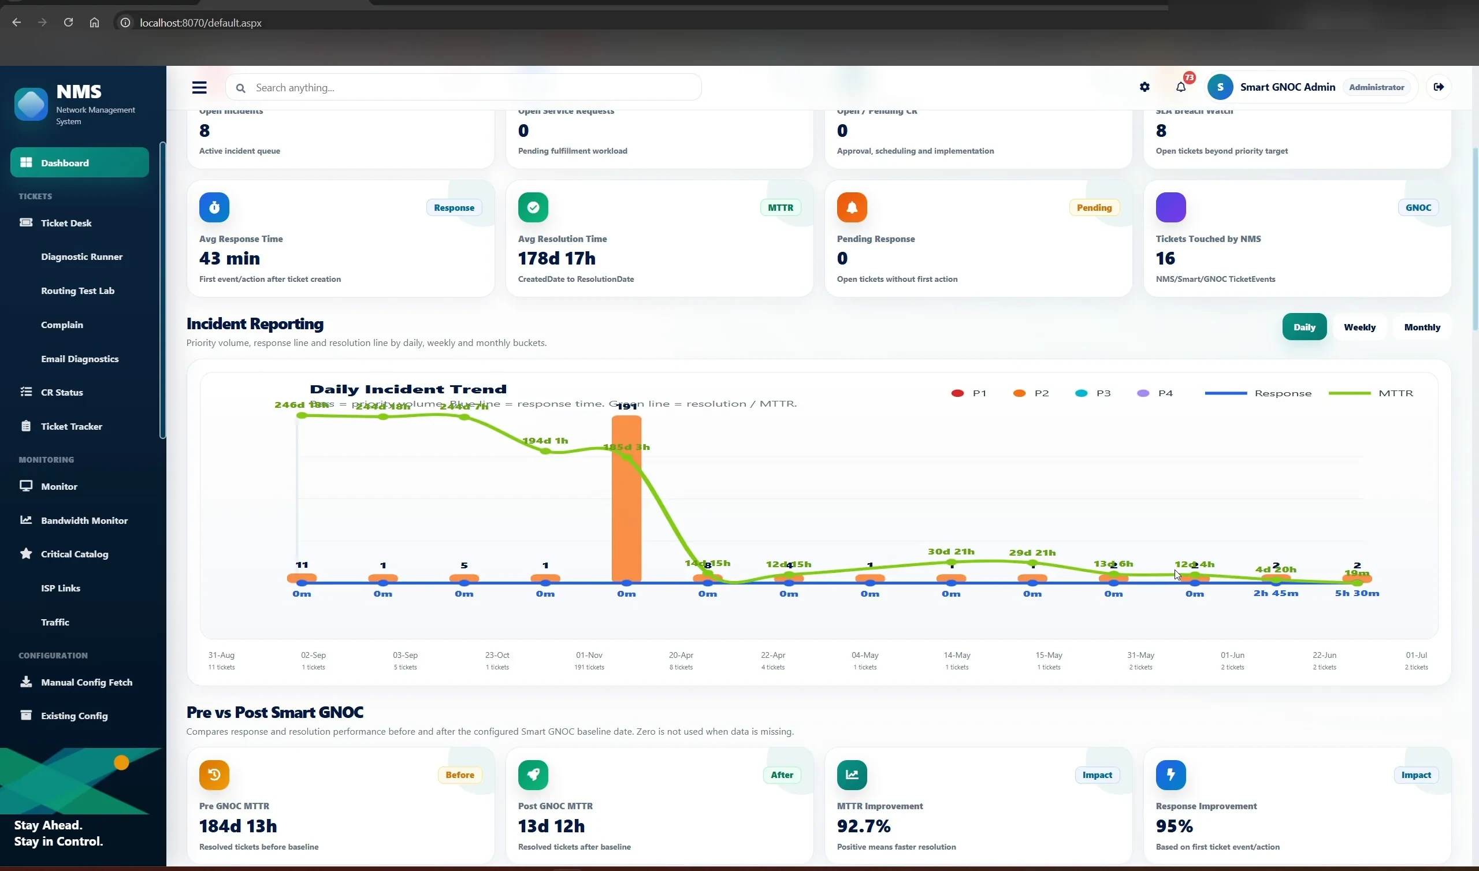Click the Critical Catalog star icon
This screenshot has height=871, width=1479.
[26, 553]
